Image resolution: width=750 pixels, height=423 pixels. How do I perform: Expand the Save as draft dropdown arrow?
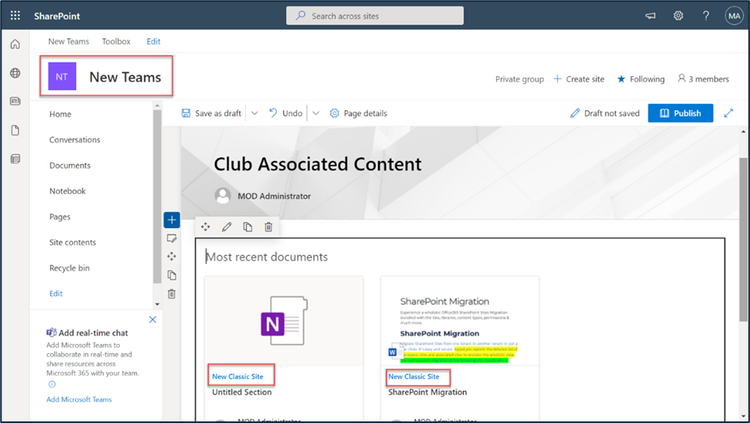point(254,113)
